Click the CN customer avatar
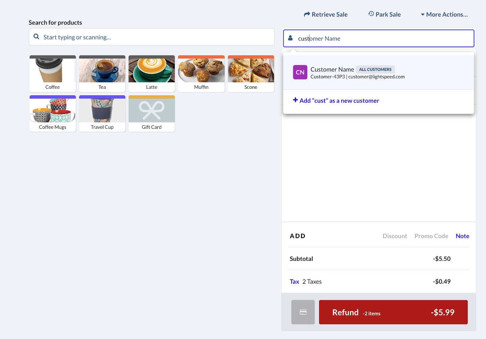This screenshot has height=339, width=486. 300,72
